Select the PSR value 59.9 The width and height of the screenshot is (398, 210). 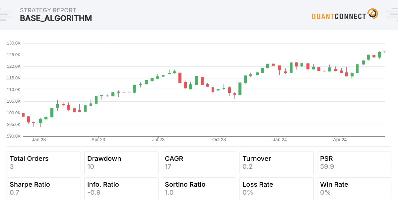(327, 167)
